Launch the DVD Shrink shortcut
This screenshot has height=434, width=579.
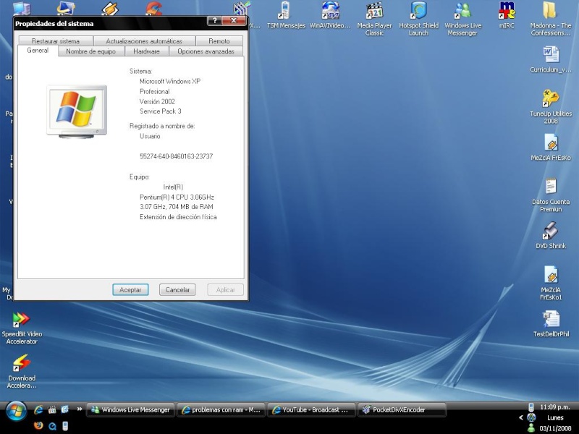[x=551, y=236]
